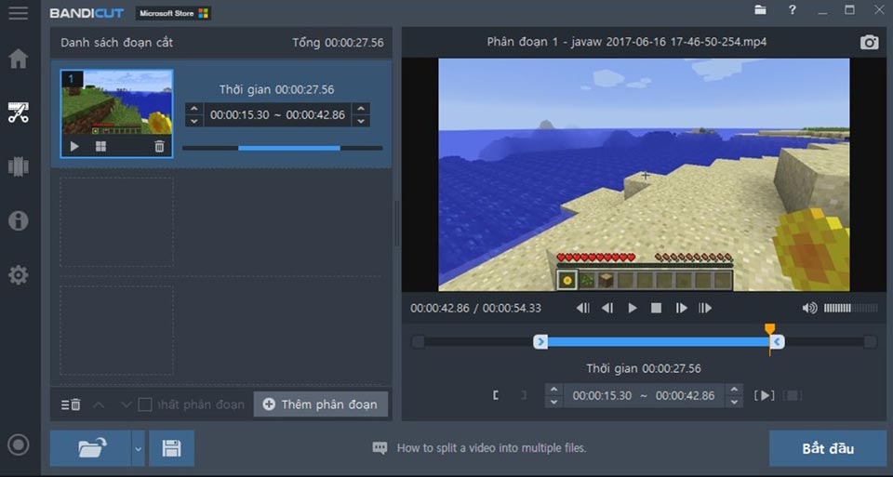Step back one frame
The width and height of the screenshot is (893, 477).
point(607,308)
